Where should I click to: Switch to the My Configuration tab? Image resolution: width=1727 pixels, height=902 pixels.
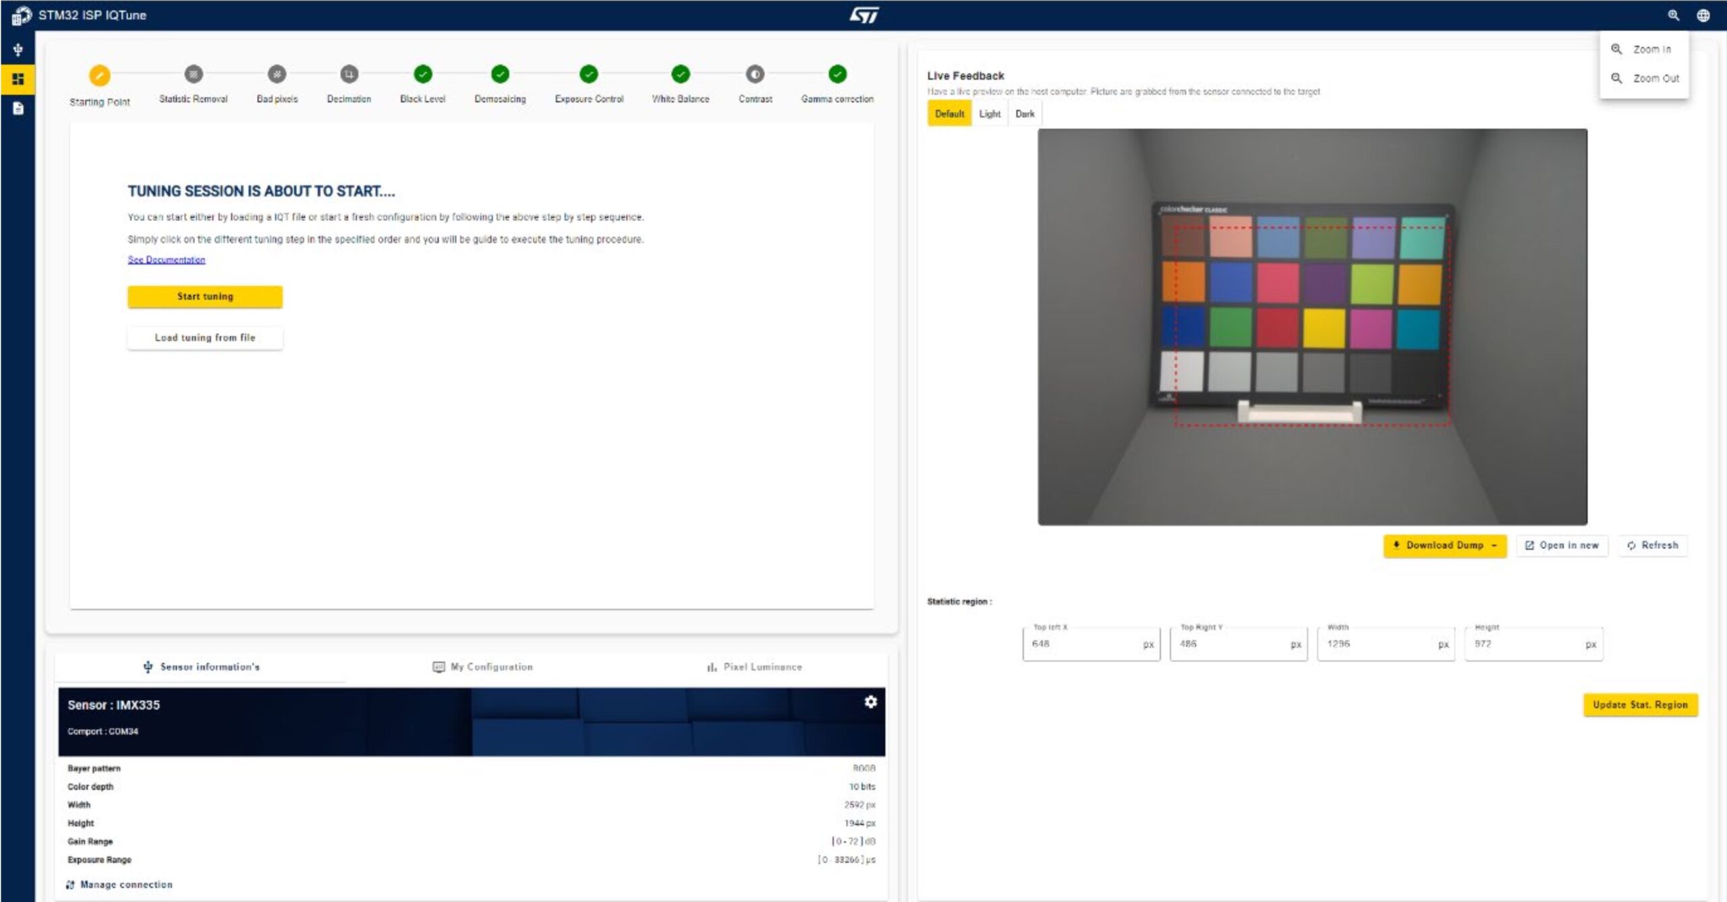[x=482, y=667]
